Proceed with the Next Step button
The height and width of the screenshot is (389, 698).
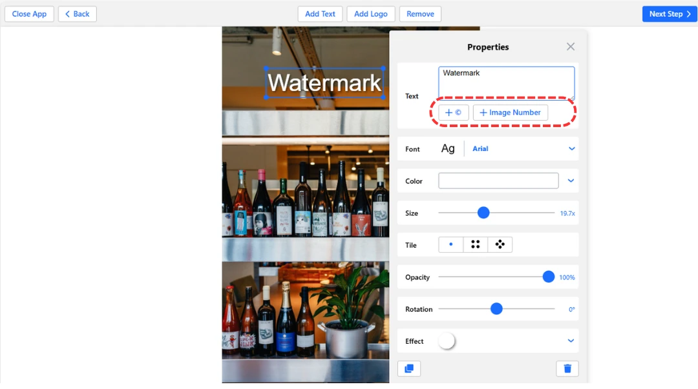pyautogui.click(x=670, y=14)
